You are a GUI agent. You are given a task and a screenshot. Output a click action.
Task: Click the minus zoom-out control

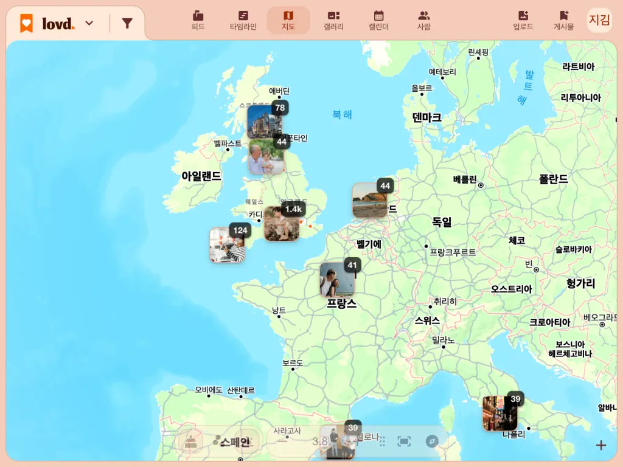coord(282,441)
